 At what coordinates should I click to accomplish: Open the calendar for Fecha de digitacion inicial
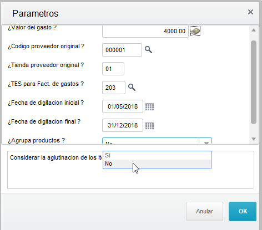(x=149, y=106)
